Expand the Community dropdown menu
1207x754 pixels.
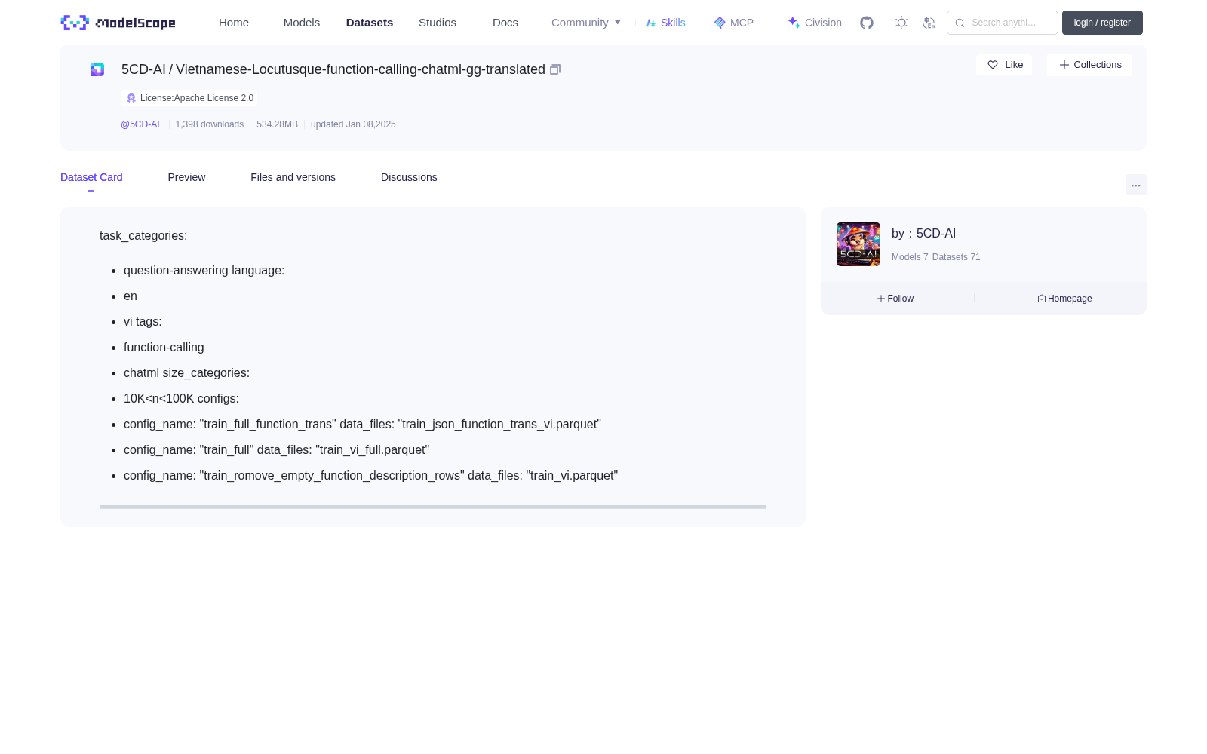[586, 23]
